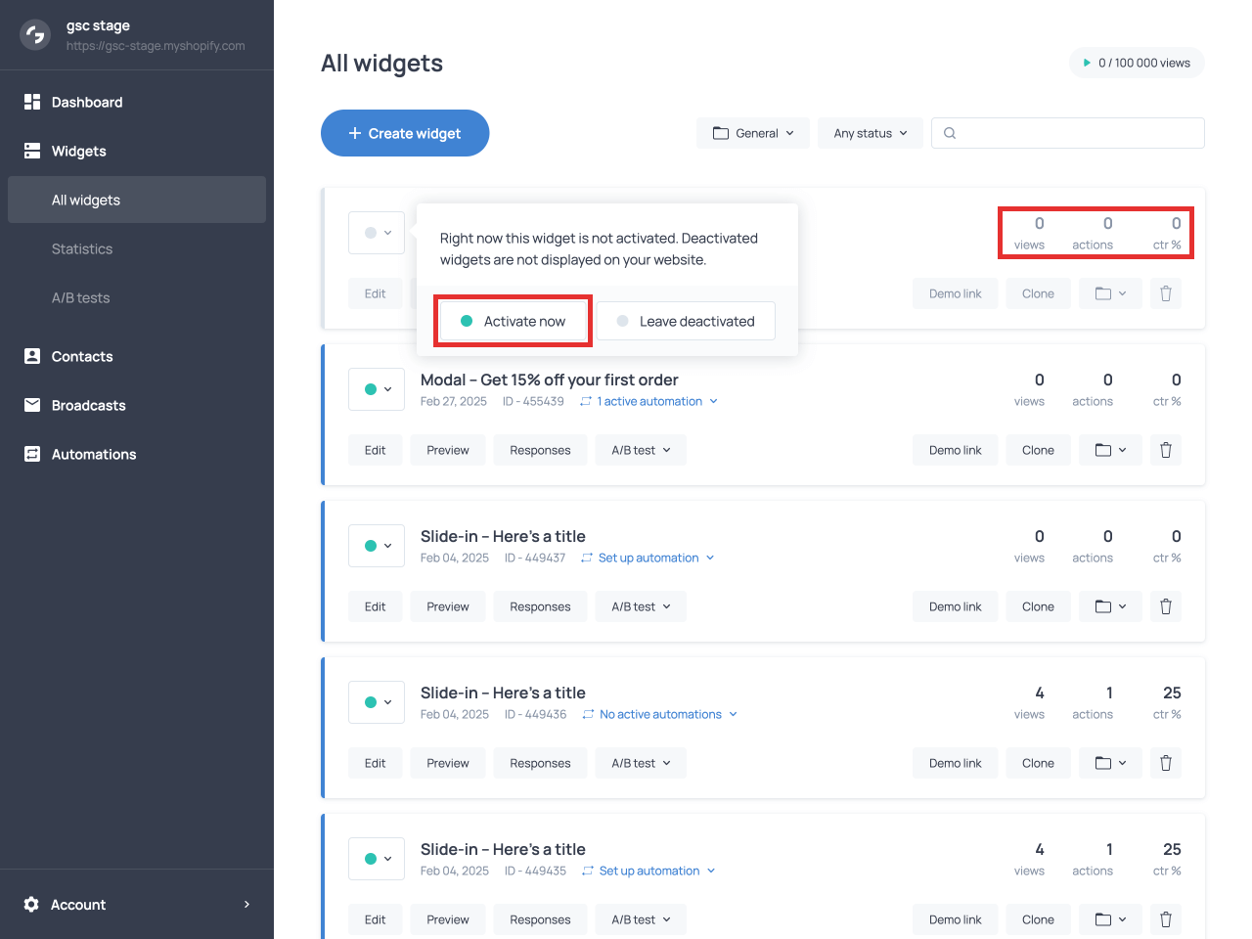Open the 1 active automation link
The image size is (1252, 939).
(x=649, y=401)
